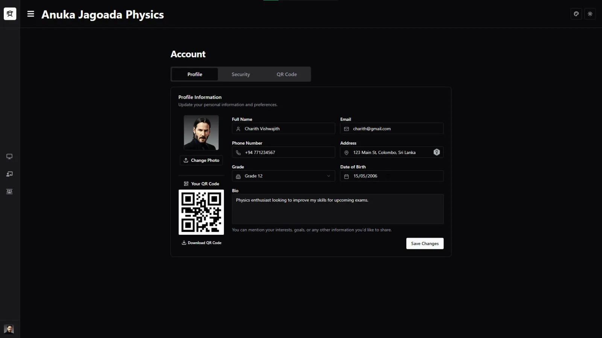Open the color theme palette picker
Viewport: 602px width, 338px height.
[576, 14]
